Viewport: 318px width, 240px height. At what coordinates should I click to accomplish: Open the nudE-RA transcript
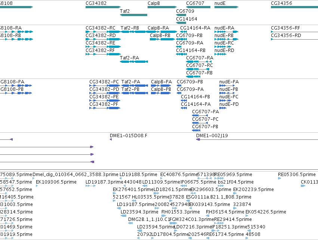(x=224, y=28)
